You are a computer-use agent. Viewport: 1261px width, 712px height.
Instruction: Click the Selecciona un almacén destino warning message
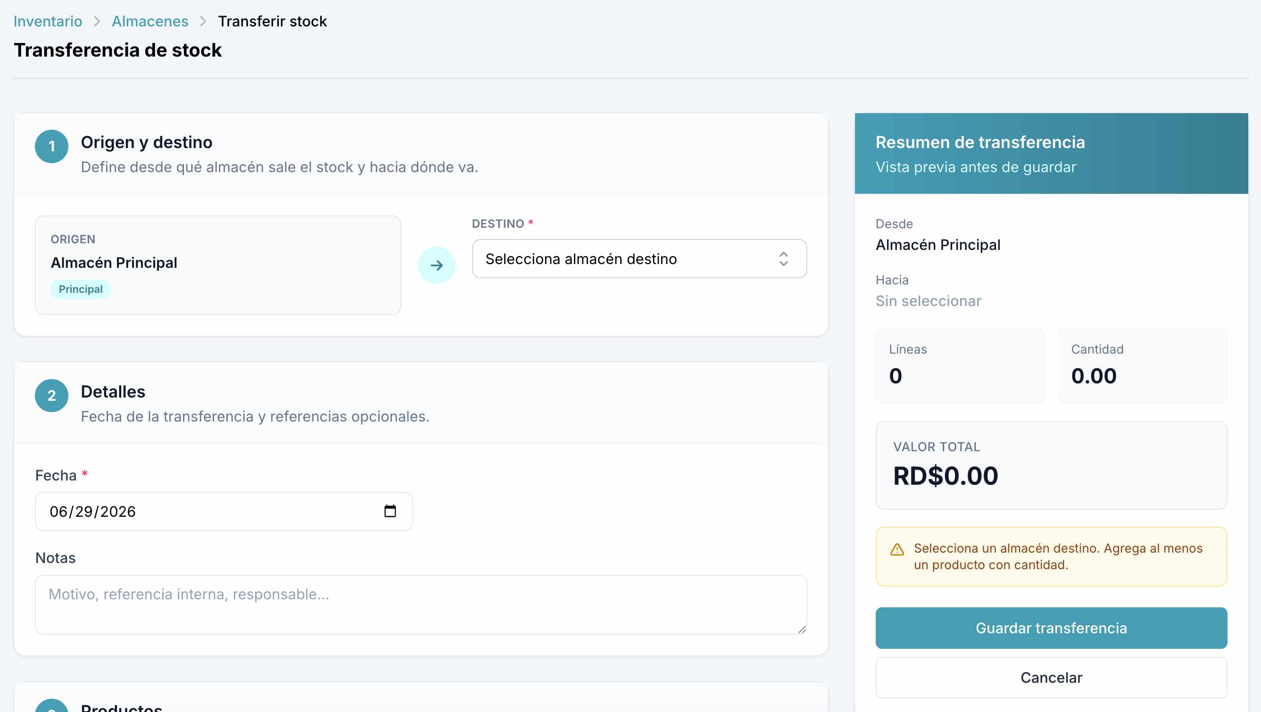tap(1058, 556)
